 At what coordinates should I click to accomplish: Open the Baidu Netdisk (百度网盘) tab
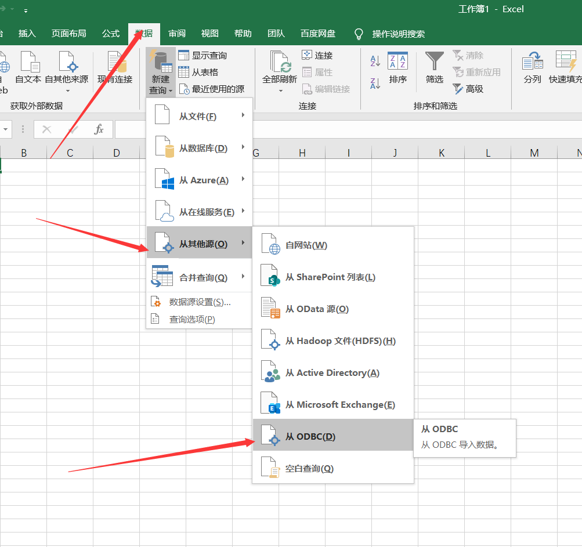(318, 34)
